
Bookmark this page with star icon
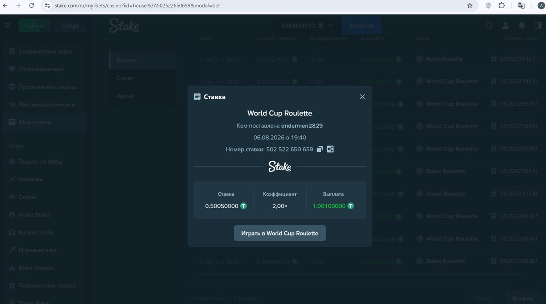pos(470,5)
